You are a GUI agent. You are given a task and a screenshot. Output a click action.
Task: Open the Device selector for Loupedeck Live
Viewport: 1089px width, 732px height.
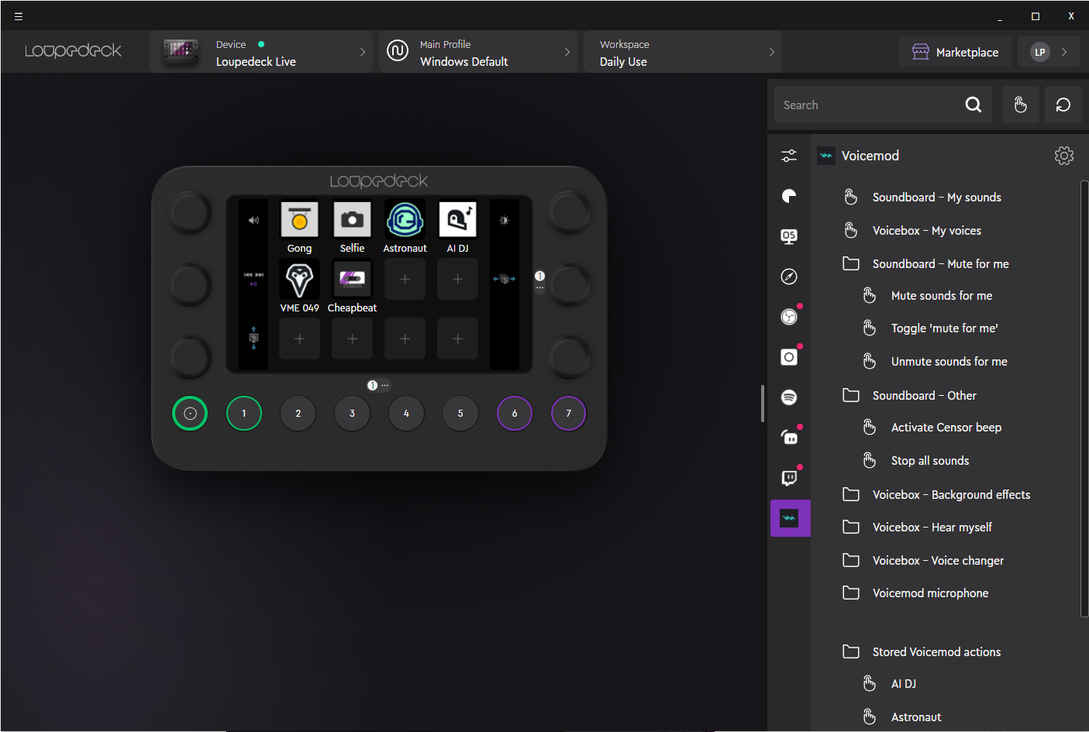[x=261, y=52]
